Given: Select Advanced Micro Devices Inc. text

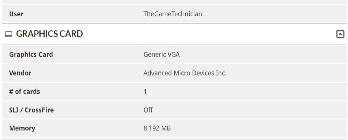Looking at the screenshot, I should point(185,73).
